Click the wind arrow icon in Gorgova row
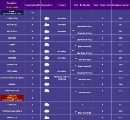Screen dimensions: 130x120 tap(83, 105)
